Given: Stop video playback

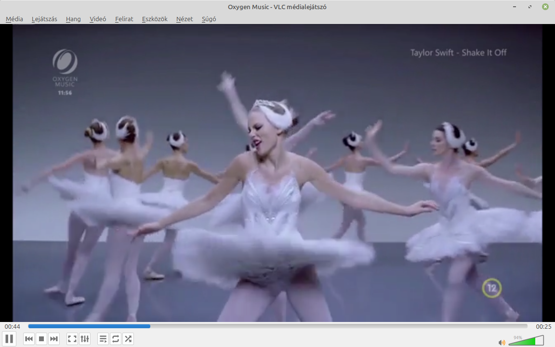Looking at the screenshot, I should click(41, 339).
